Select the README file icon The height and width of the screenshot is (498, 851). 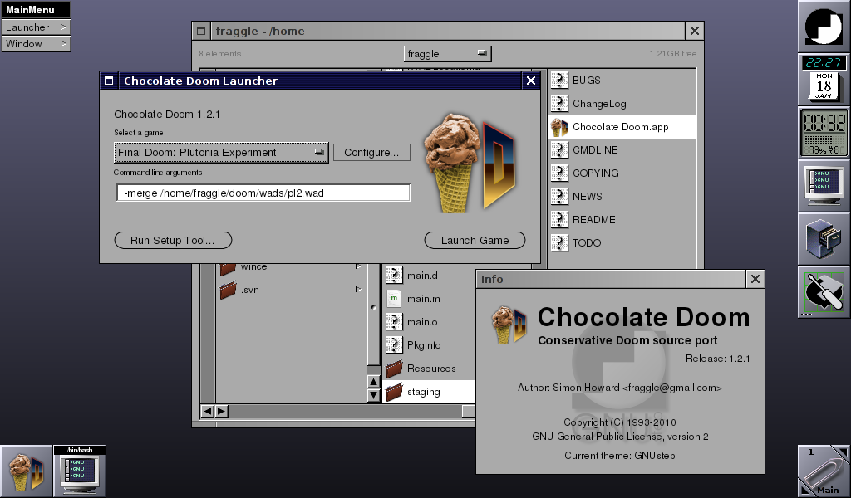559,219
